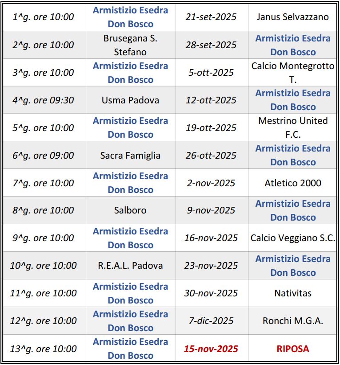Viewport: 340px width, 365px height.
Task: Select the 6^g. ore 09:00 matchday cell
Action: click(x=43, y=155)
